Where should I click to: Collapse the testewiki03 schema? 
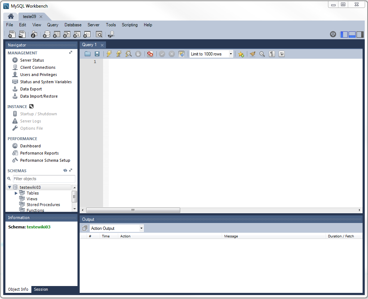click(x=9, y=187)
